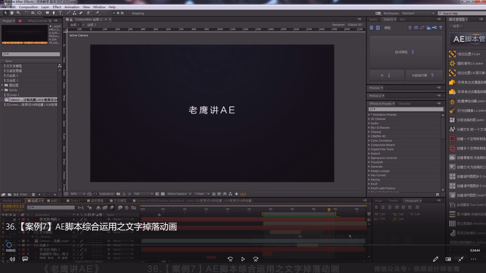This screenshot has width=486, height=273.
Task: Select the Eraser tool
Action: click(x=81, y=13)
